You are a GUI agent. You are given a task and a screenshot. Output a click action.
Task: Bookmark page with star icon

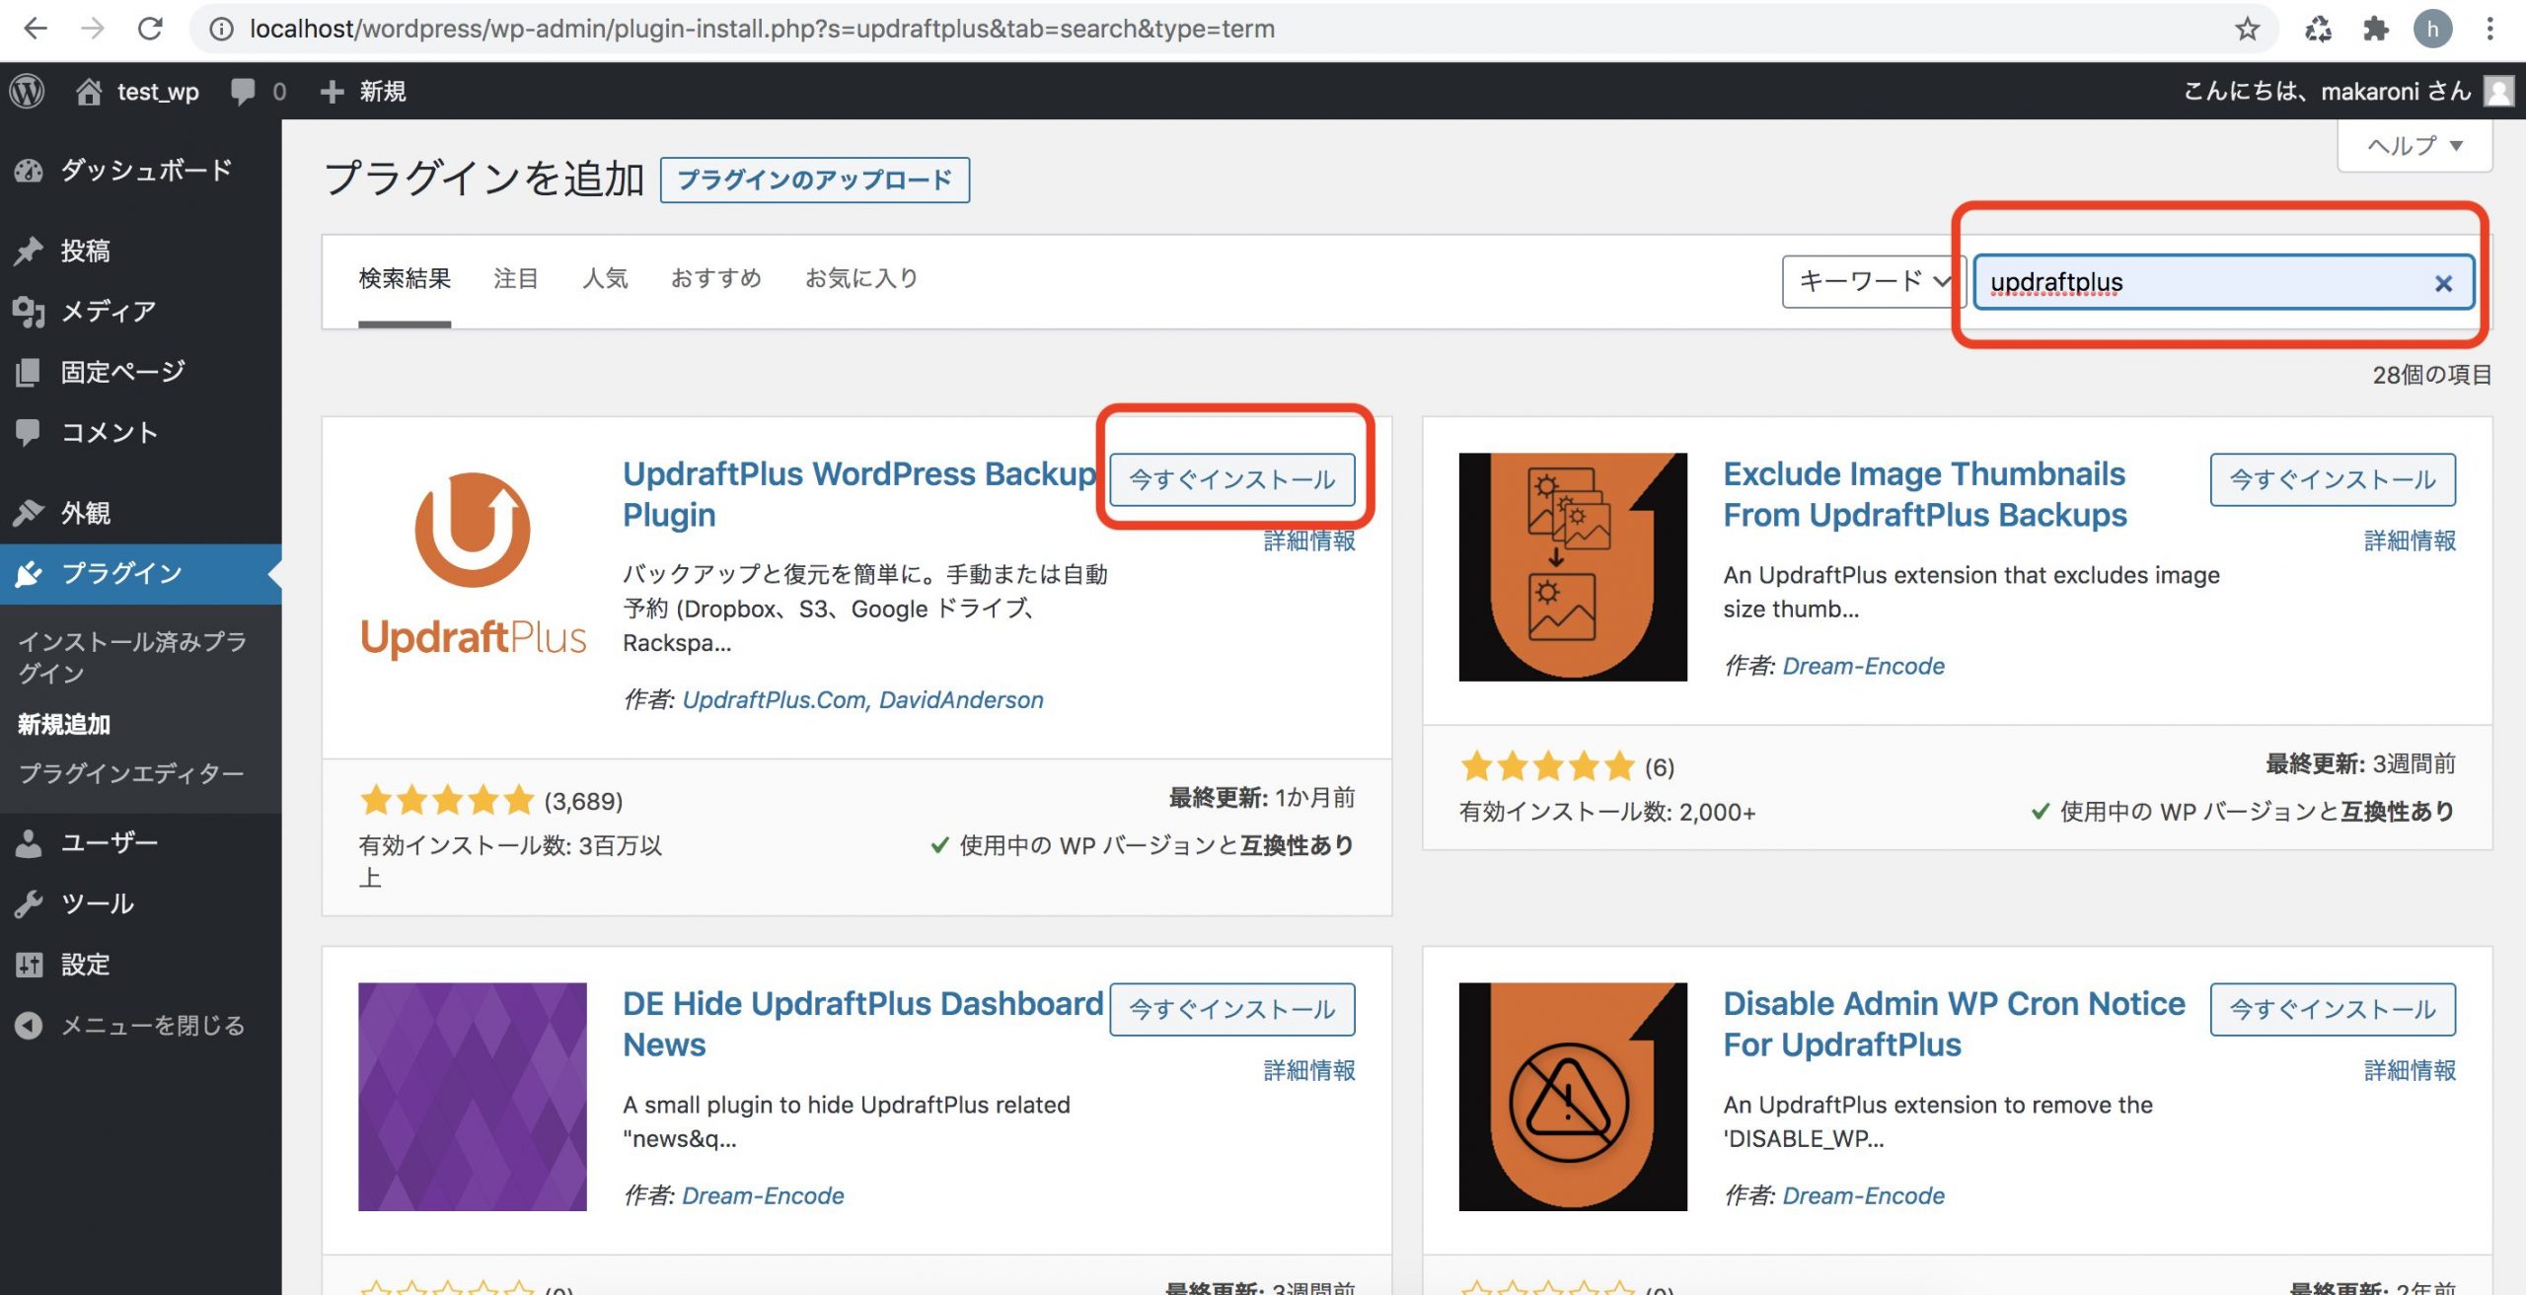click(x=2247, y=29)
